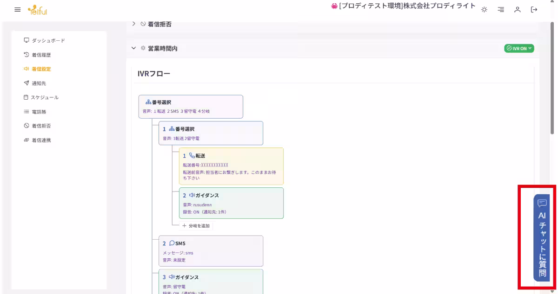Toggle the theme with the sun icon

click(x=484, y=9)
